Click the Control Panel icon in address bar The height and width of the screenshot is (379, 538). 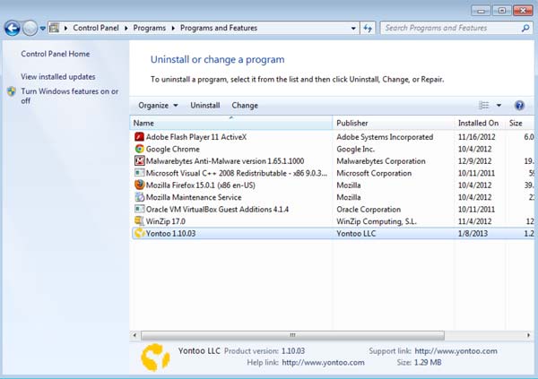(x=54, y=28)
